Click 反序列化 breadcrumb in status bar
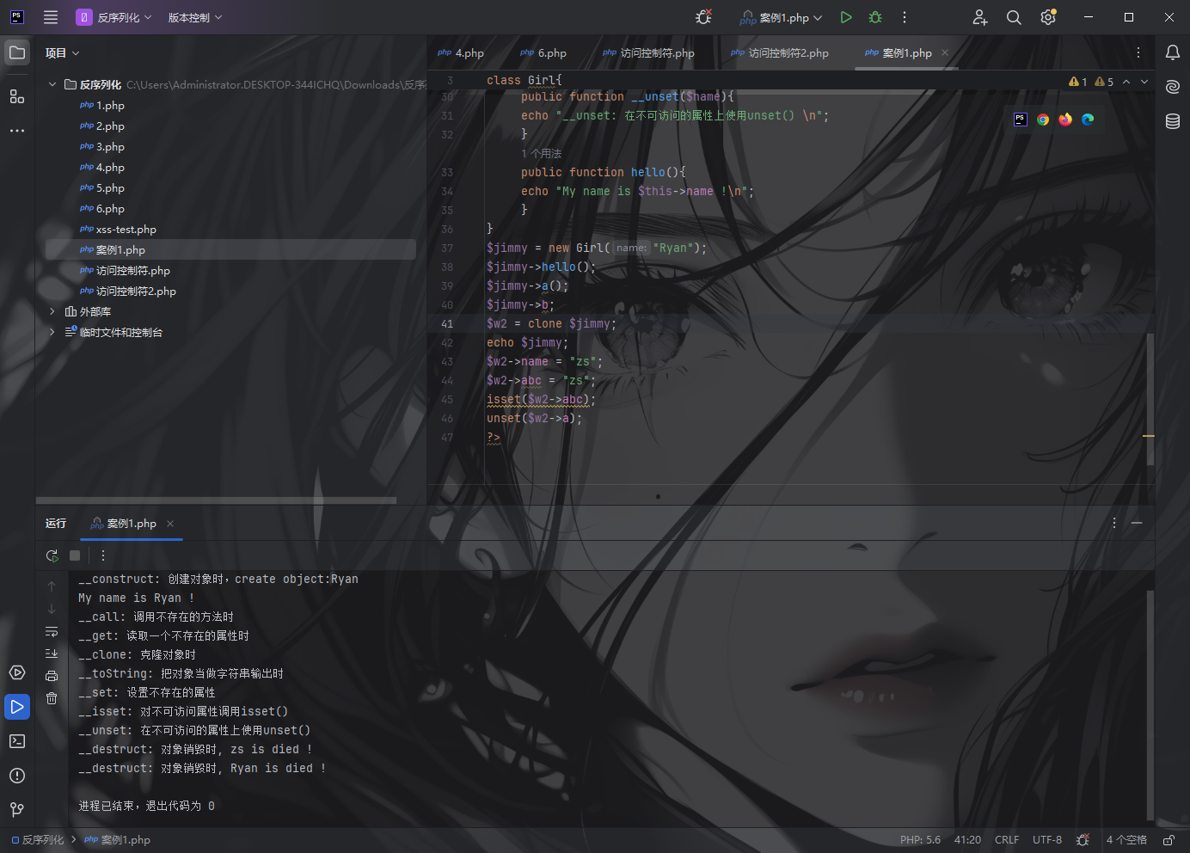This screenshot has width=1190, height=853. click(38, 840)
